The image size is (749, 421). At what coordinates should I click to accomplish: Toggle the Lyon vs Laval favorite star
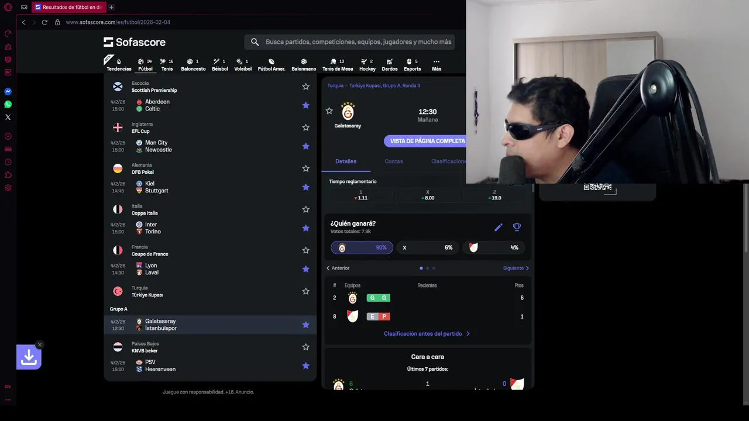[x=305, y=269]
